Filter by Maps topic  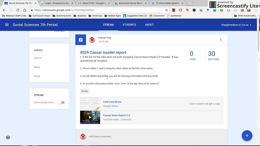click(37, 67)
